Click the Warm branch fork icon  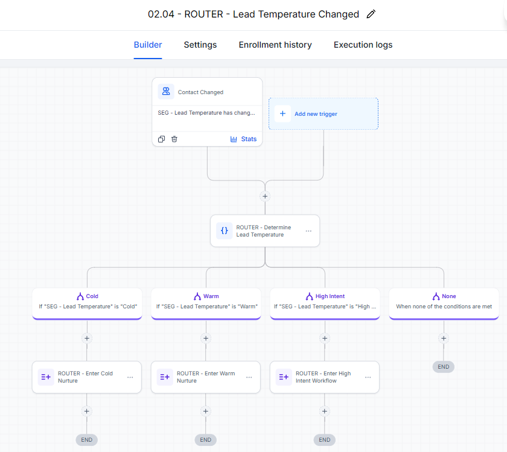[x=197, y=296]
